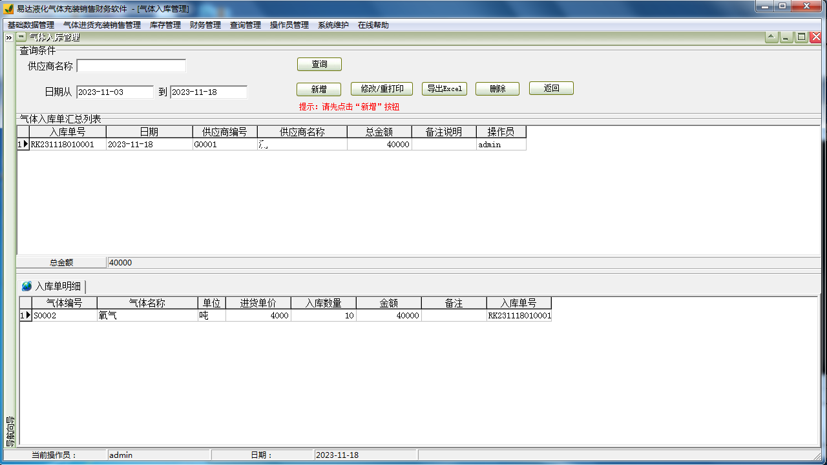
Task: Expand the navigation sidebar with the >> arrow
Action: click(x=9, y=38)
